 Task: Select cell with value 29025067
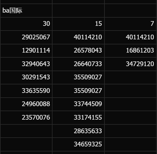(26, 37)
